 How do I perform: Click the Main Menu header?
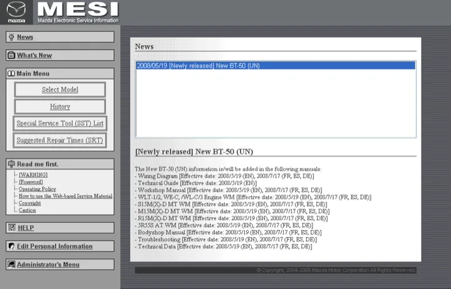pos(60,74)
